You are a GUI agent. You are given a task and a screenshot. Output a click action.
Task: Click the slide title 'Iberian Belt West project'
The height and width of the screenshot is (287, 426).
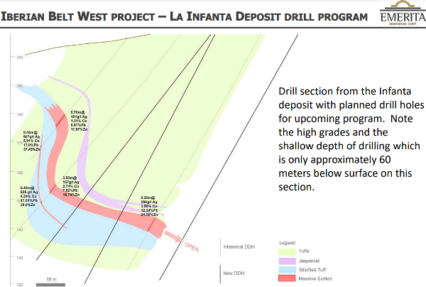point(78,16)
